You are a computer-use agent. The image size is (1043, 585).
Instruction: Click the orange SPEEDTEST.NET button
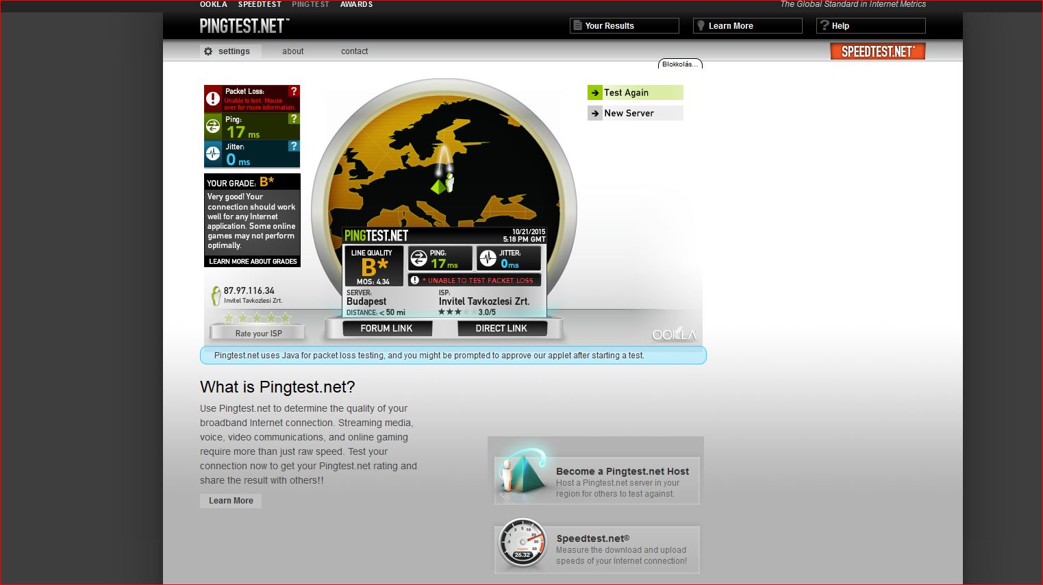(x=878, y=51)
